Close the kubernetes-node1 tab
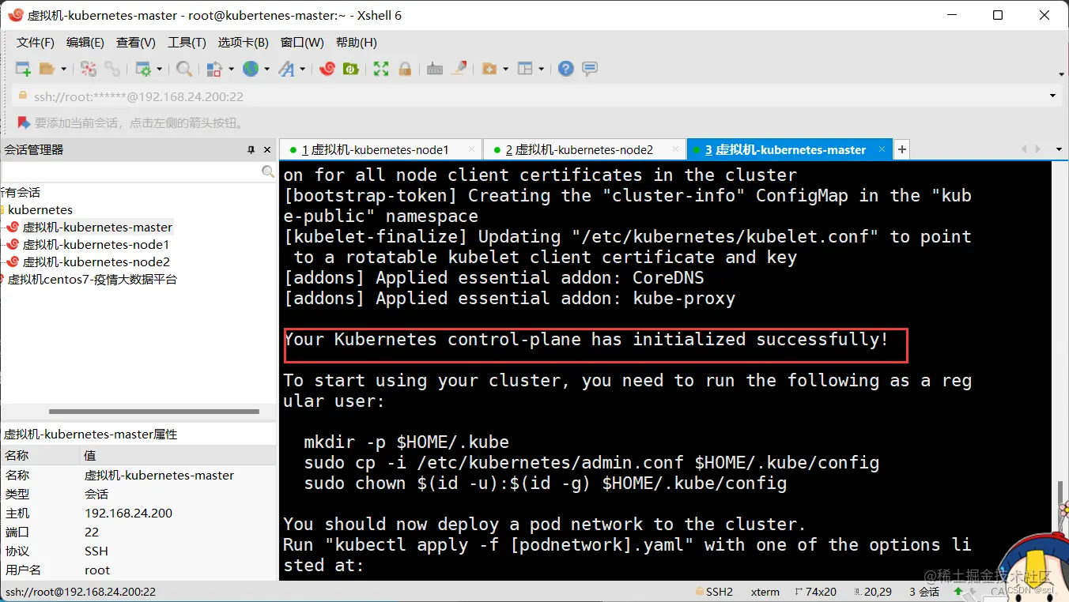Image resolution: width=1069 pixels, height=602 pixels. [x=472, y=149]
